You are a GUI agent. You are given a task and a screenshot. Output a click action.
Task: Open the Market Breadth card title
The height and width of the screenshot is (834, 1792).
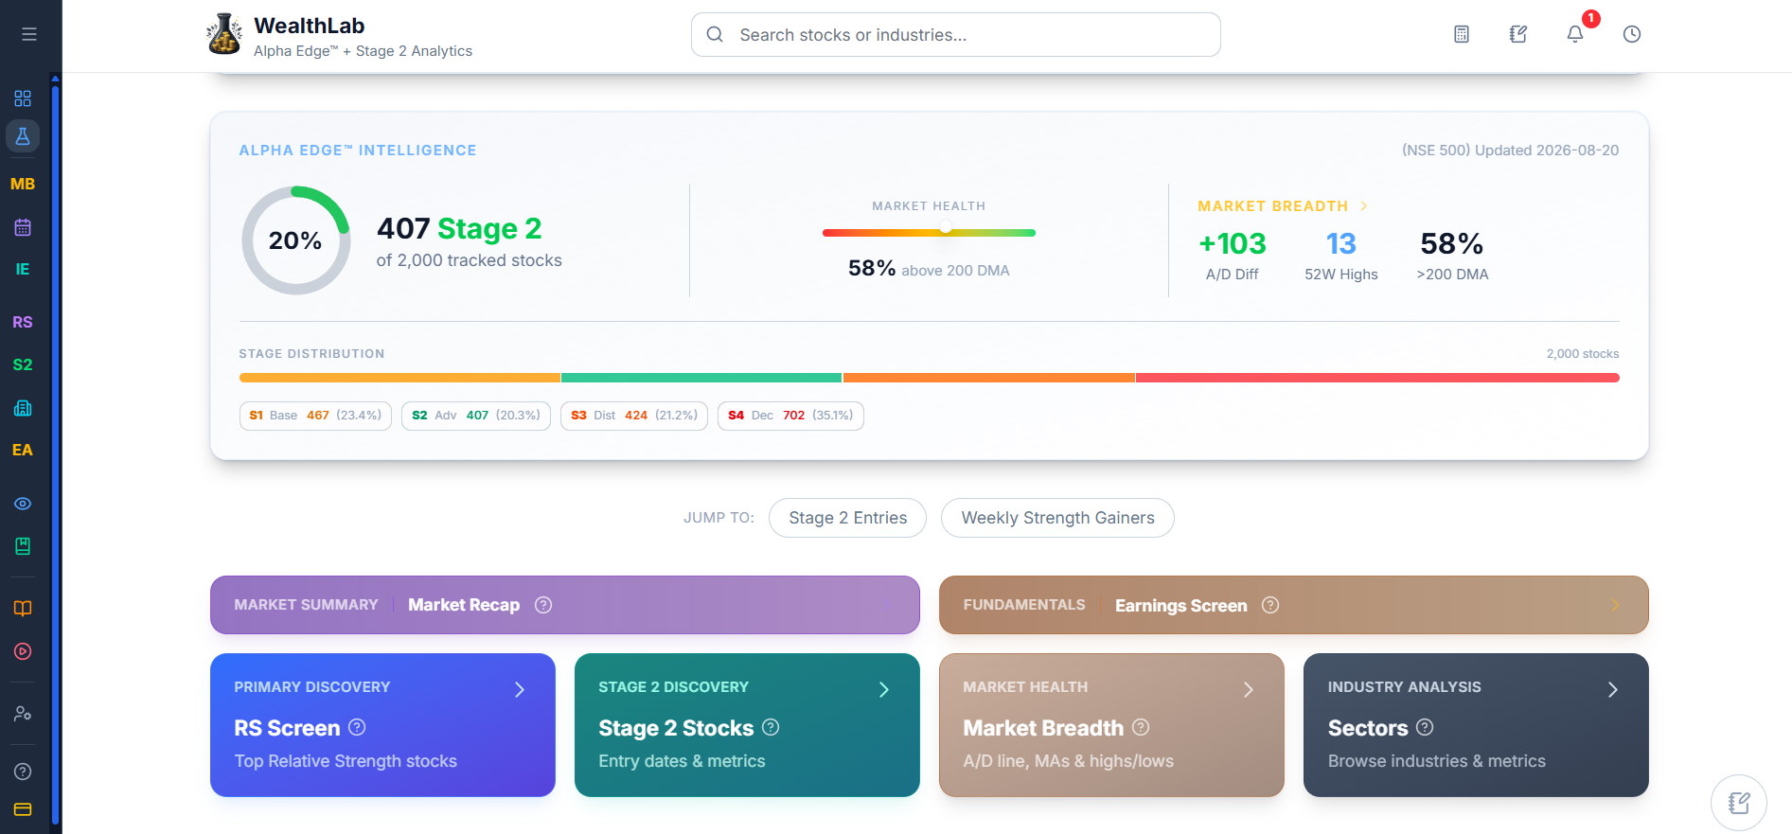[1043, 728]
